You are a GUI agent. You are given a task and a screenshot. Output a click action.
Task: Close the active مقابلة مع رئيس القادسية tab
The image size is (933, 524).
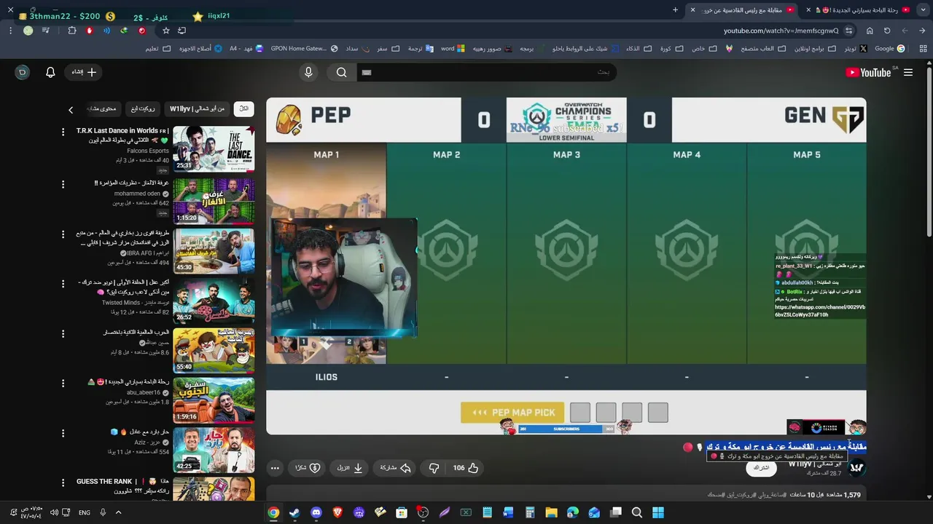point(692,10)
